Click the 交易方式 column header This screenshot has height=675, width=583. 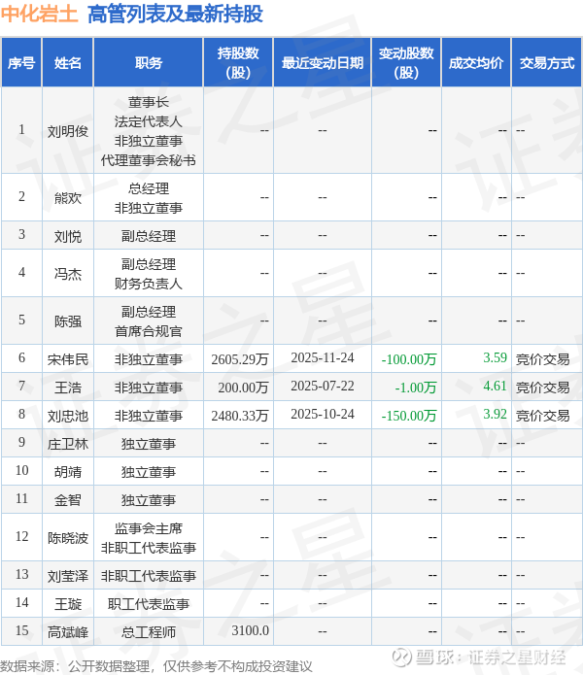point(547,63)
